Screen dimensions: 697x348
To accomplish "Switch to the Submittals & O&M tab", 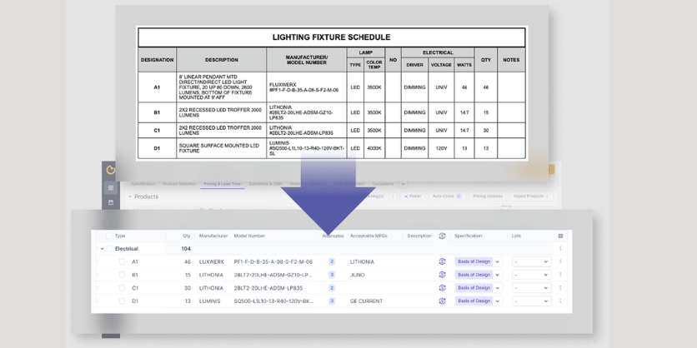I will (265, 184).
